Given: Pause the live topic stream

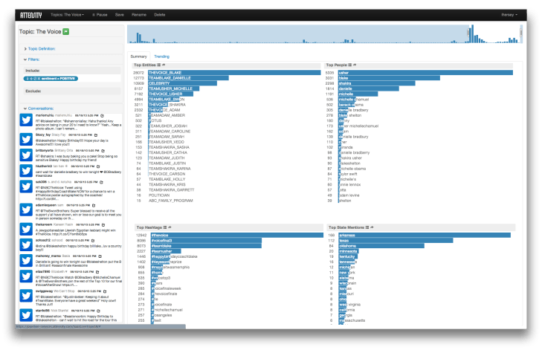Looking at the screenshot, I should (x=98, y=14).
